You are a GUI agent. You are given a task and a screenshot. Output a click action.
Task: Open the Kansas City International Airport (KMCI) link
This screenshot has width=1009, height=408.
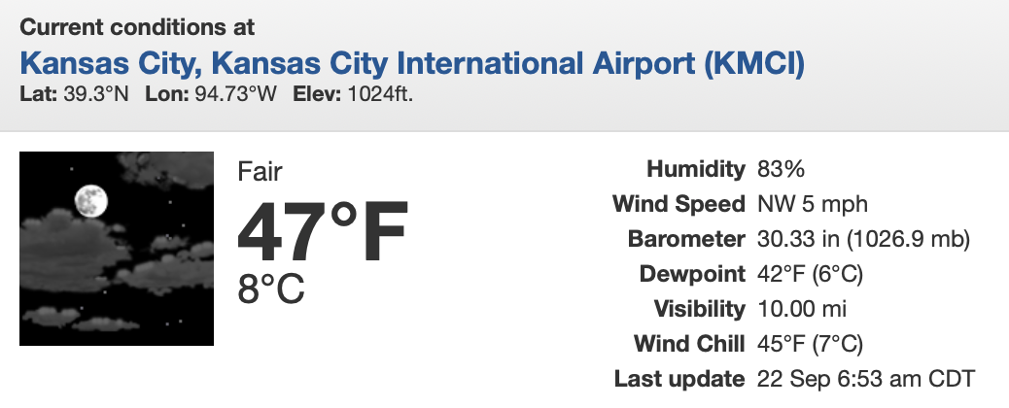(412, 64)
